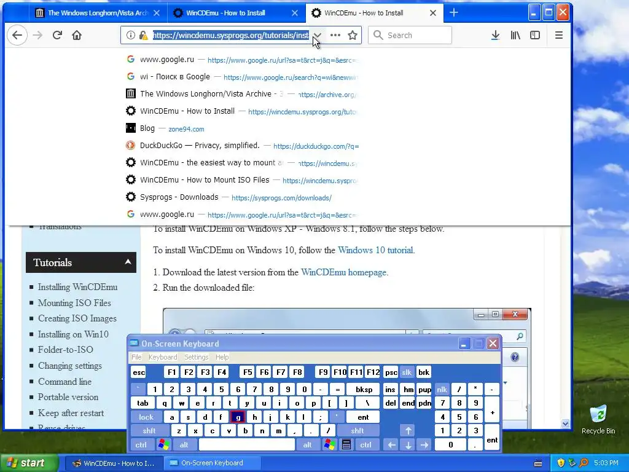Click the page scrollbar down arrow
The width and height of the screenshot is (629, 472).
point(565,423)
